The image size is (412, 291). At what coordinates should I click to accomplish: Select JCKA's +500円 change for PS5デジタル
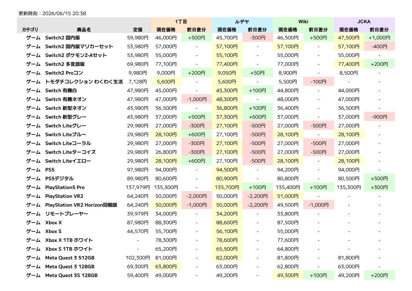[x=379, y=179]
